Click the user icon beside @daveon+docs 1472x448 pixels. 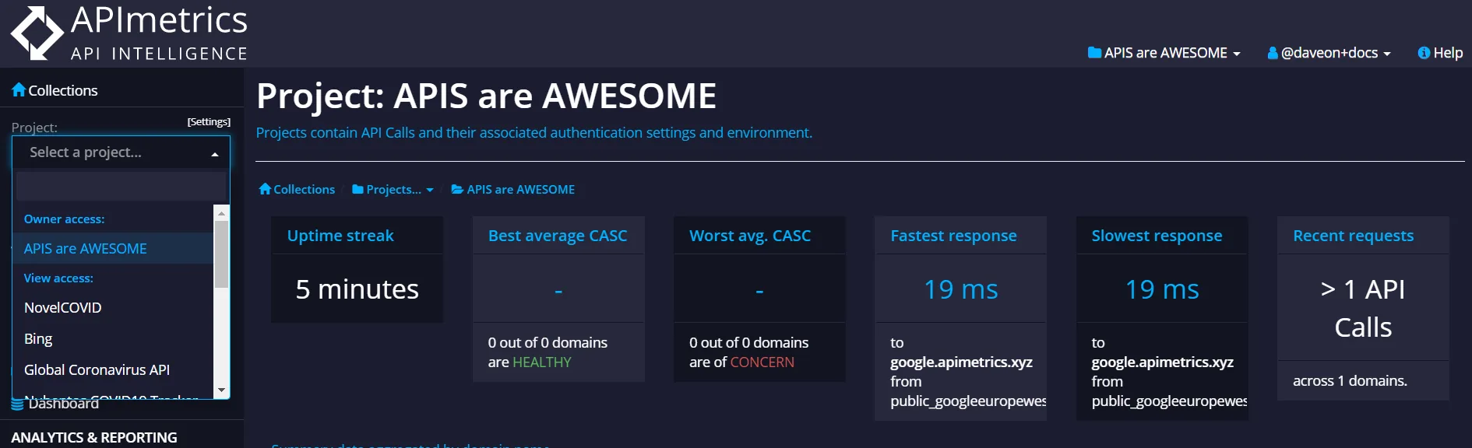(1273, 53)
